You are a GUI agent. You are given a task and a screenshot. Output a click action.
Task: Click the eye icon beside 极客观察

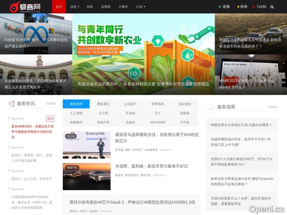(x=211, y=108)
